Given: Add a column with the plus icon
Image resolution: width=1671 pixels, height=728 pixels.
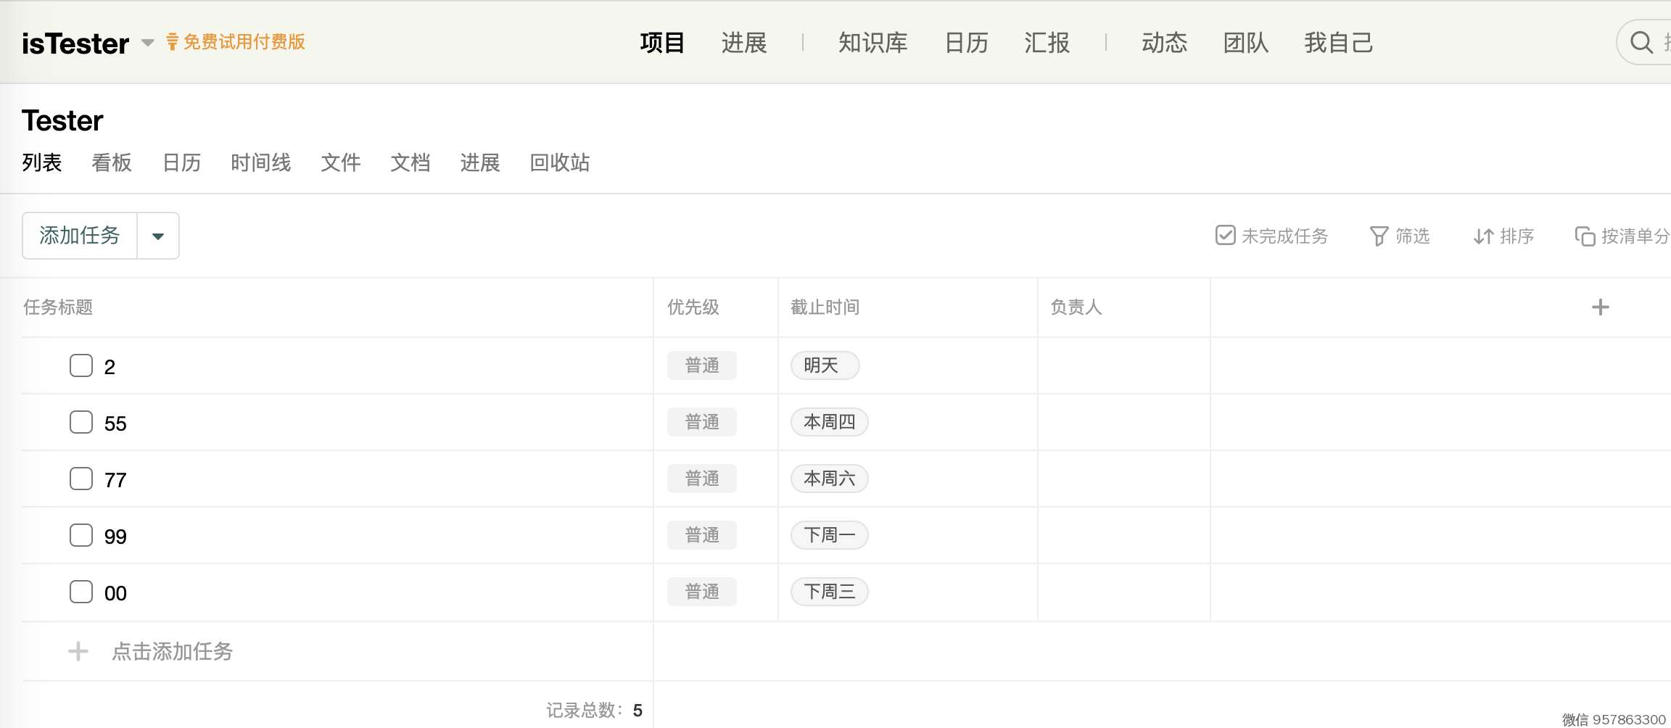Looking at the screenshot, I should 1600,307.
